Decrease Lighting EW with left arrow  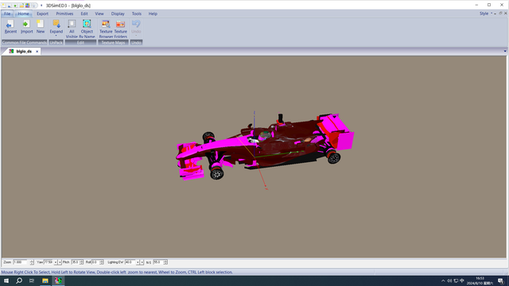138,262
